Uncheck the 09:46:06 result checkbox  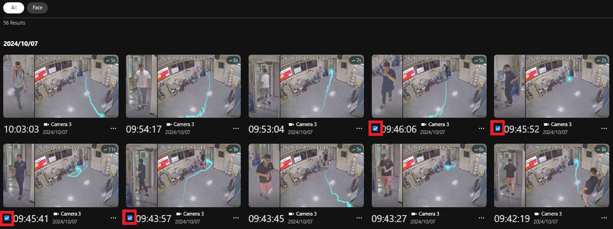tap(375, 128)
